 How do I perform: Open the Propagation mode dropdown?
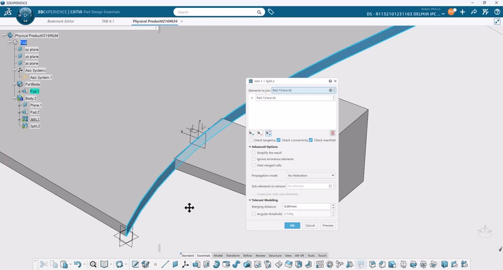311,176
